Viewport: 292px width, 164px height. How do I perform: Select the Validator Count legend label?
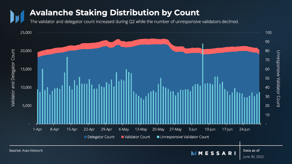pos(137,137)
